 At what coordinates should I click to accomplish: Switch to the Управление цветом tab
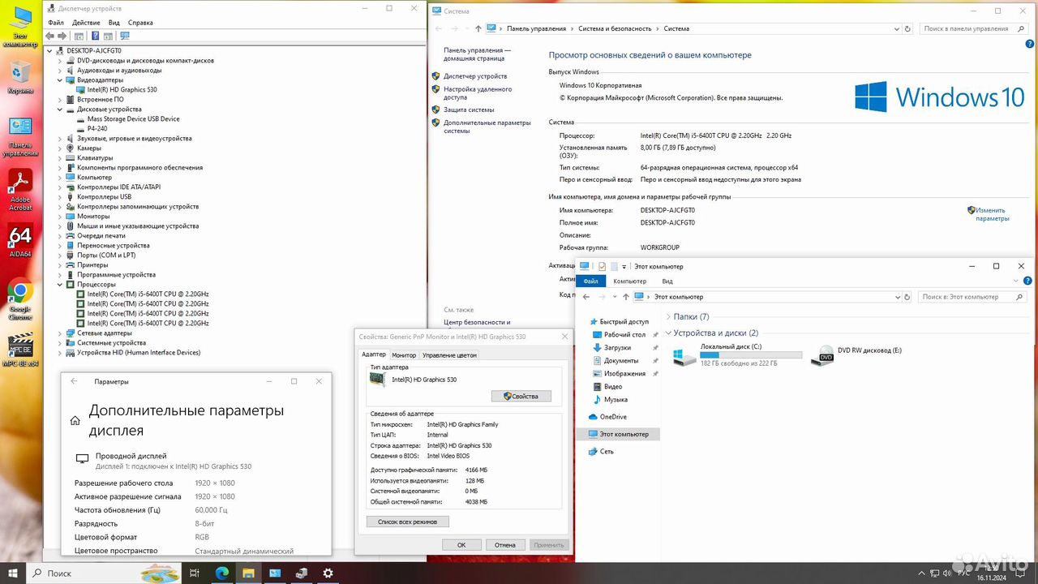(450, 355)
